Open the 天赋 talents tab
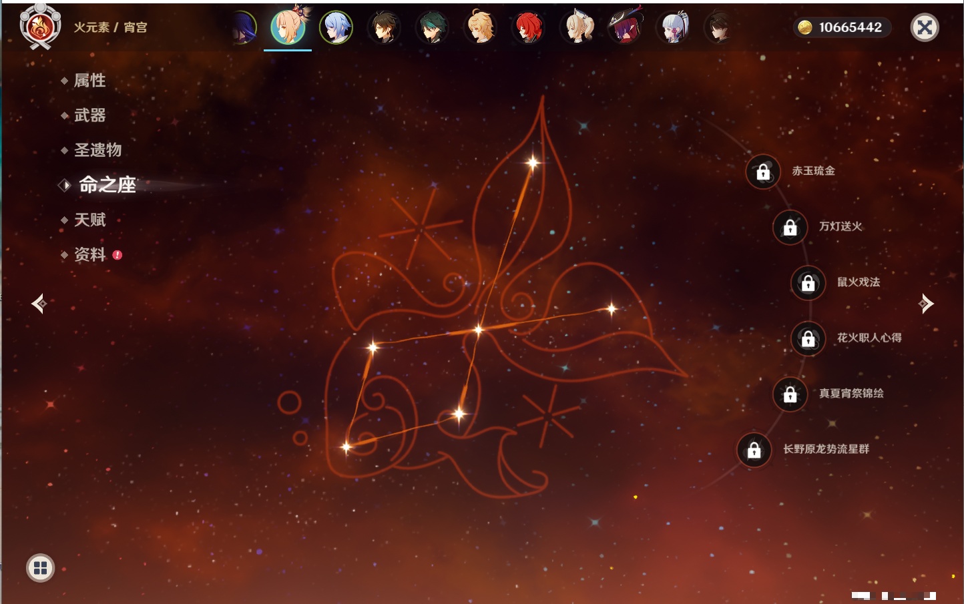The image size is (964, 604). coord(89,220)
